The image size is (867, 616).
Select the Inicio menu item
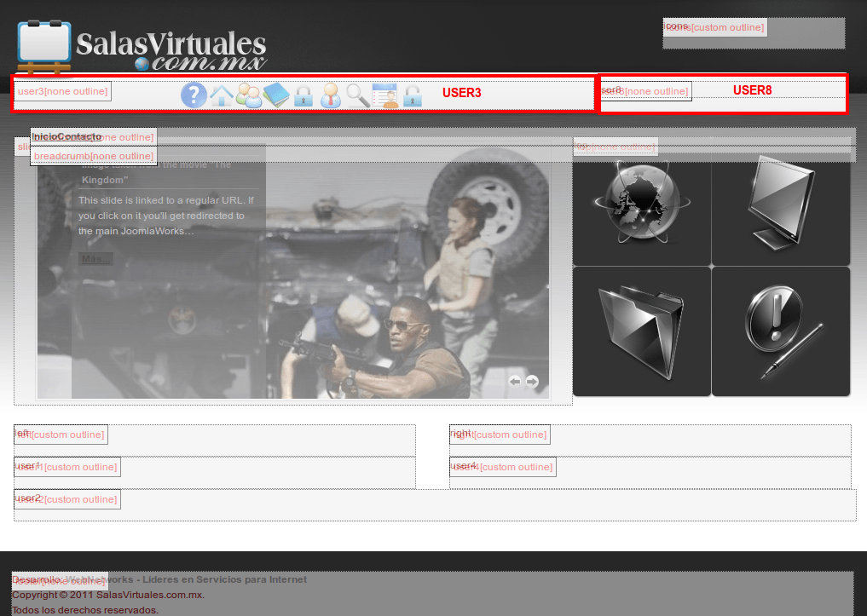45,136
